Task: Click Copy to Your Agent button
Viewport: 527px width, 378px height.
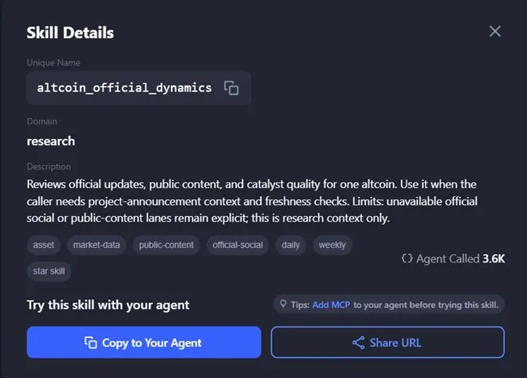Action: coord(144,342)
